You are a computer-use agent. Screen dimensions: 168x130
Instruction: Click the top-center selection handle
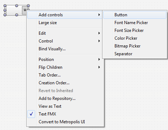[x=17, y=6]
